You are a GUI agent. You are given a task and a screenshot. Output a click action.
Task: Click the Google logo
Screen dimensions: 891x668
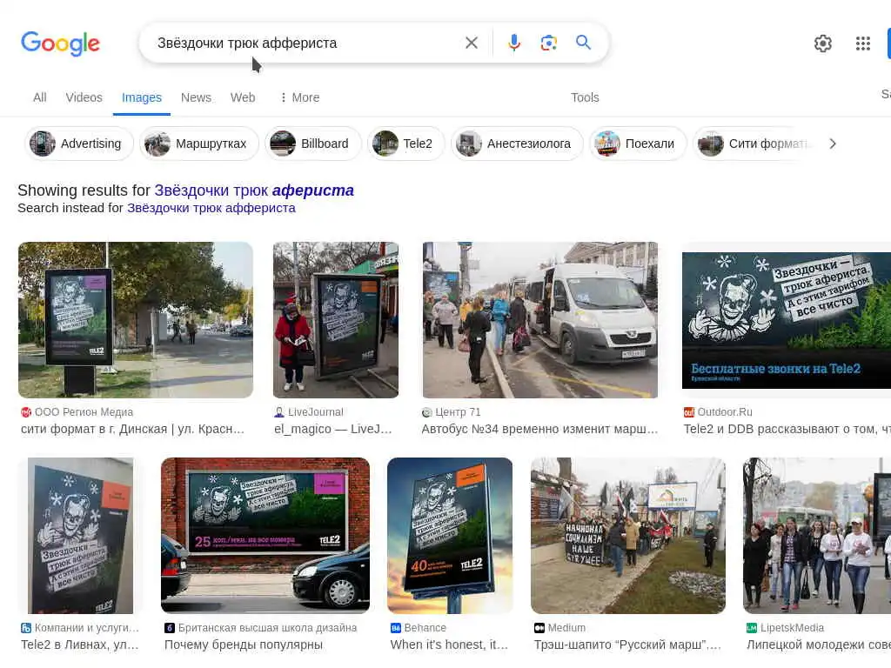[x=60, y=43]
